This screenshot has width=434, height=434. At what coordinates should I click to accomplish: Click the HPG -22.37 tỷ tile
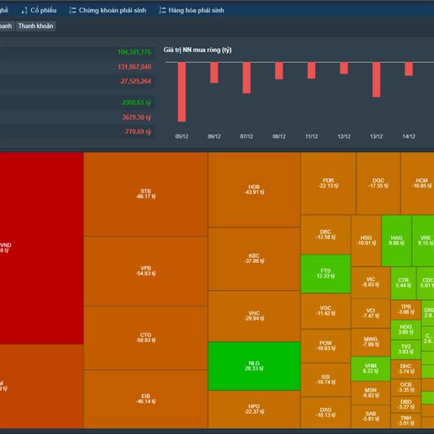(x=254, y=409)
